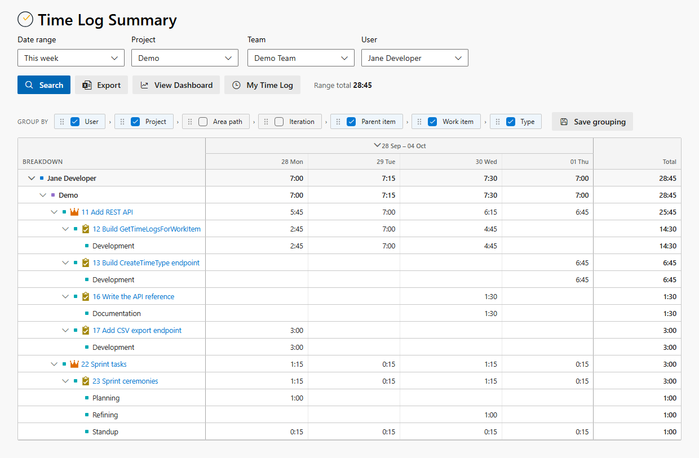The width and height of the screenshot is (699, 458).
Task: Open the User dropdown showing Jane Developer
Action: click(415, 58)
